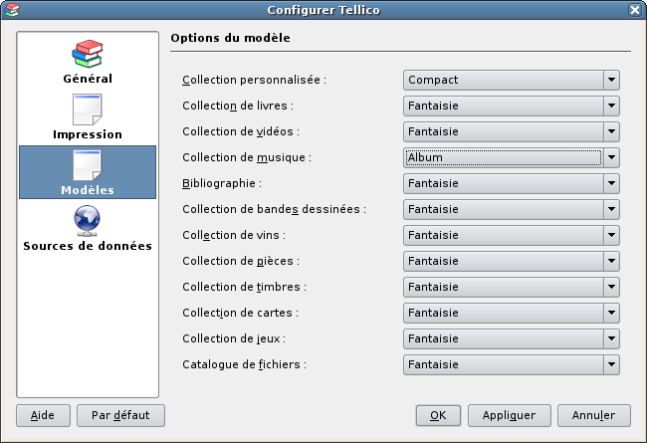This screenshot has width=647, height=443.
Task: Click the Aide button
Action: [x=43, y=415]
